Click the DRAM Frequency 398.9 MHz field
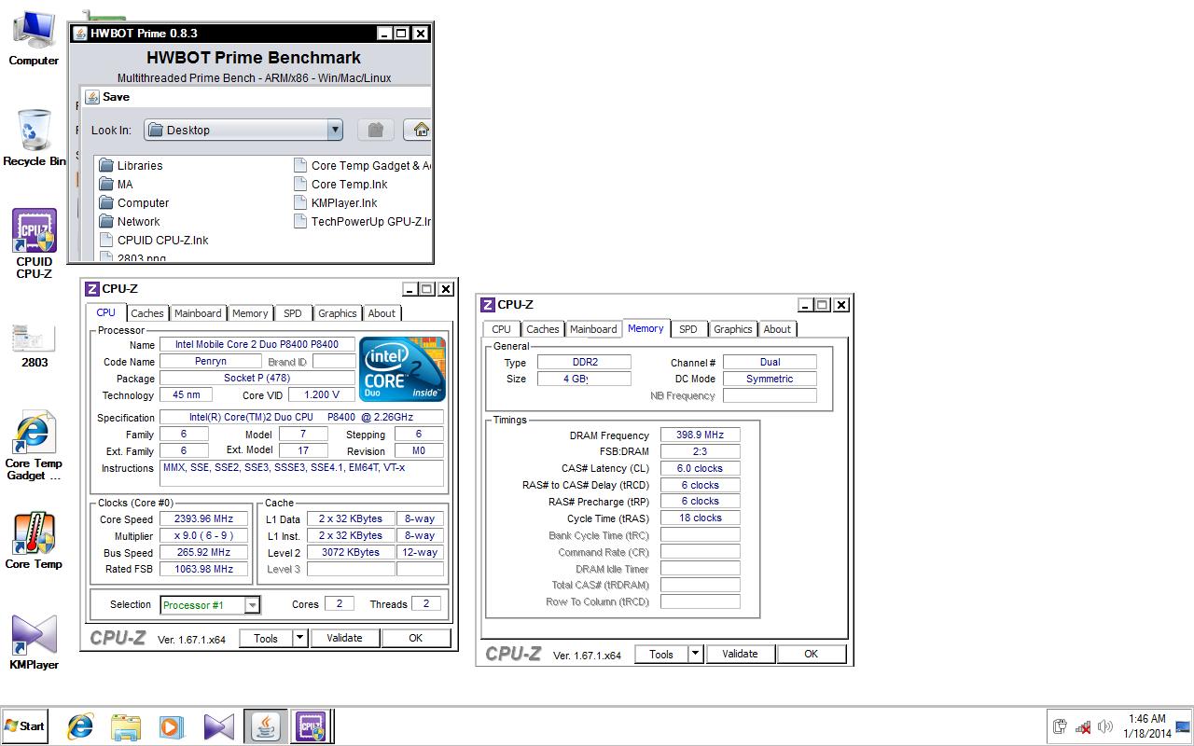 click(x=700, y=435)
